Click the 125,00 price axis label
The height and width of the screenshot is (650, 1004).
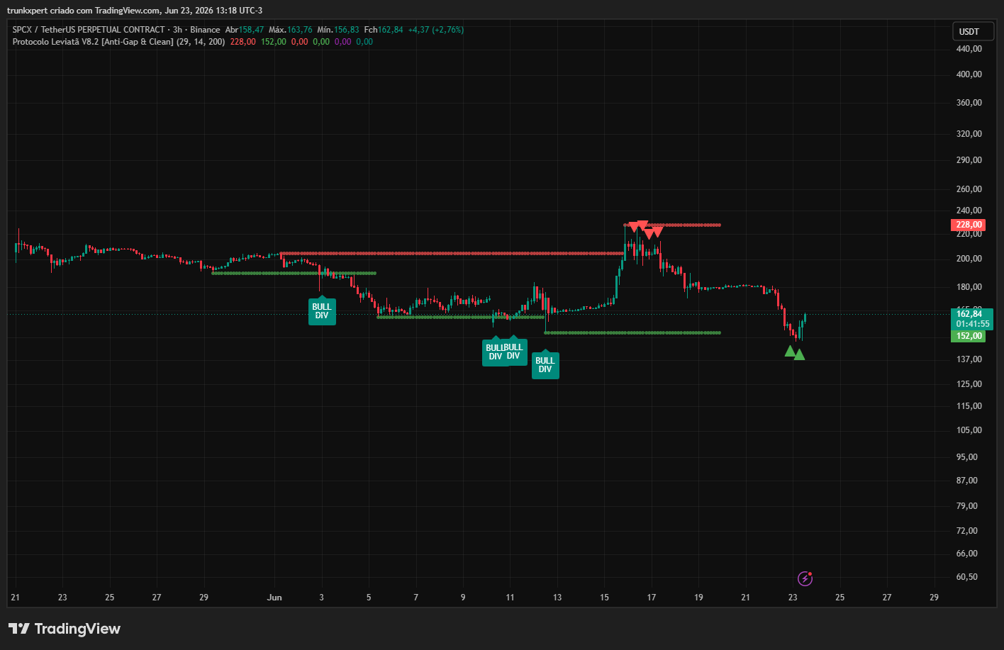click(x=969, y=384)
